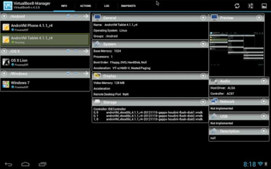Screen dimensions: 271x169
Task: Switch to the Actions tab
Action: pos(86,6)
